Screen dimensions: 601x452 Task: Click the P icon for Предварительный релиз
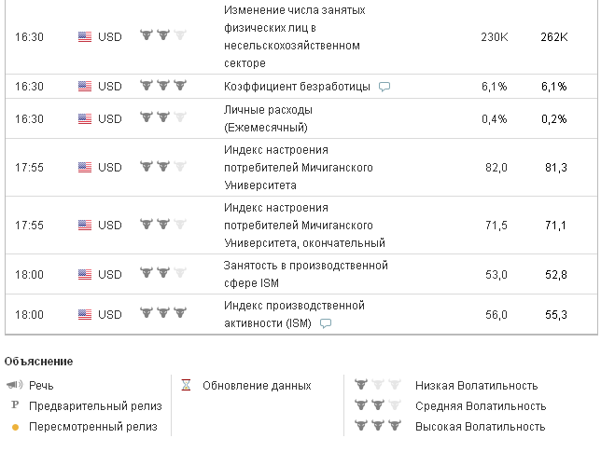[x=14, y=405]
